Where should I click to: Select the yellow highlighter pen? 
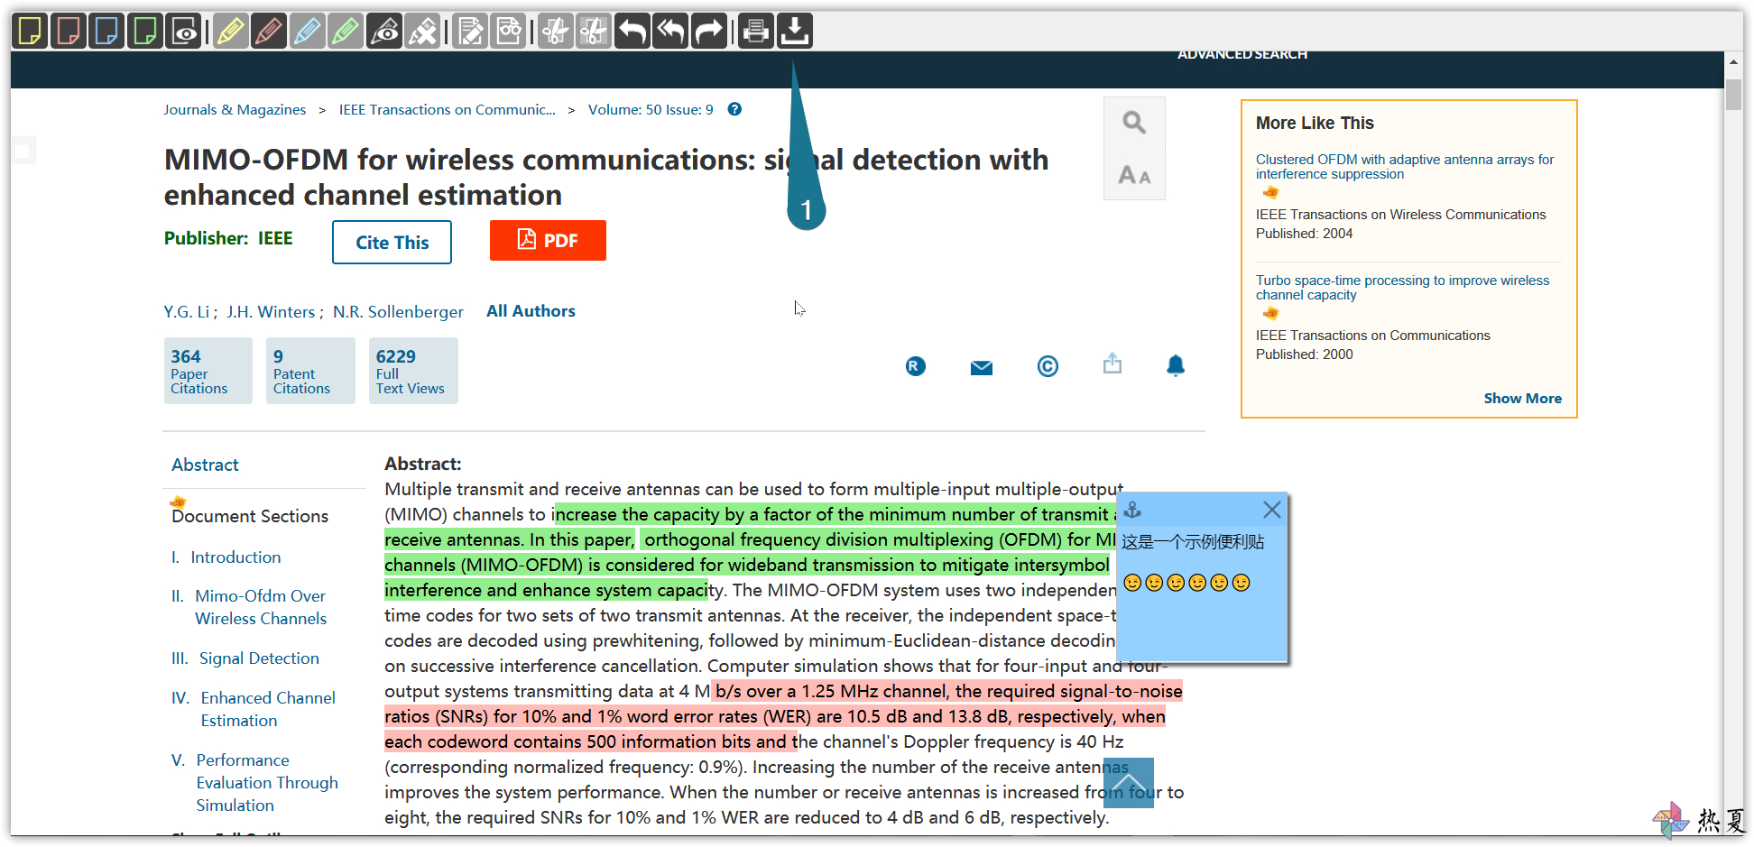(231, 31)
